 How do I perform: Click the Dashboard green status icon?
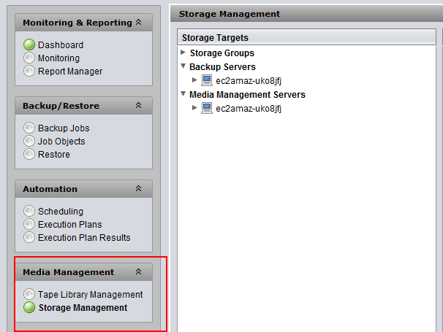29,45
